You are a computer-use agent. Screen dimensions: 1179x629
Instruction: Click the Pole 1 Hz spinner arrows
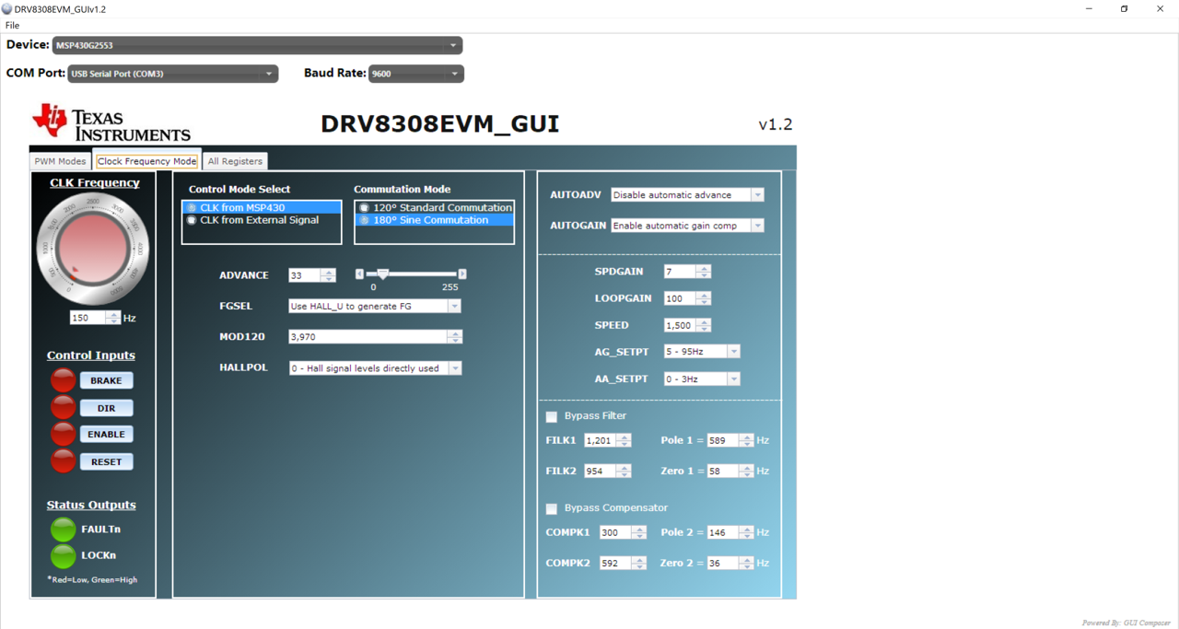tap(746, 440)
